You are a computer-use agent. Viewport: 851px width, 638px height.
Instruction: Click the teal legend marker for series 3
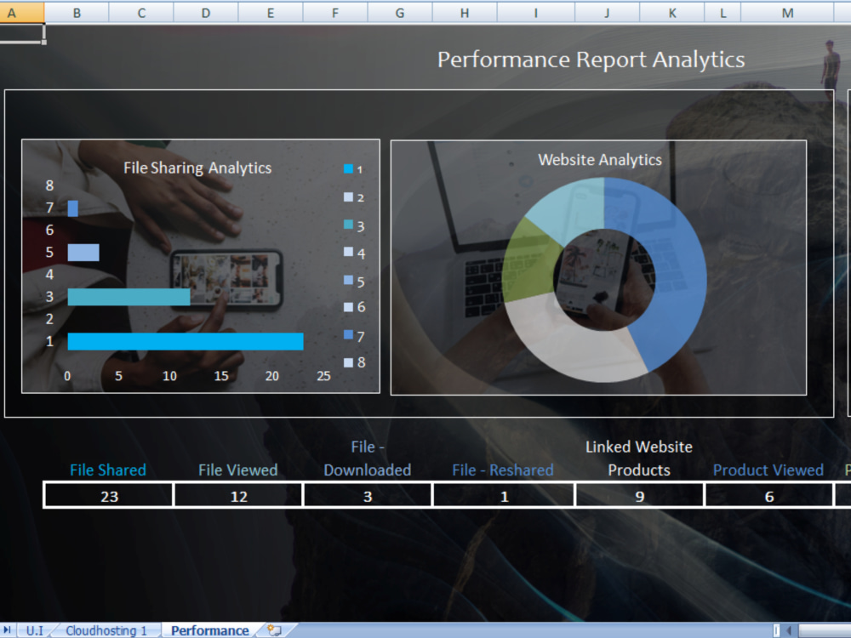pyautogui.click(x=348, y=225)
